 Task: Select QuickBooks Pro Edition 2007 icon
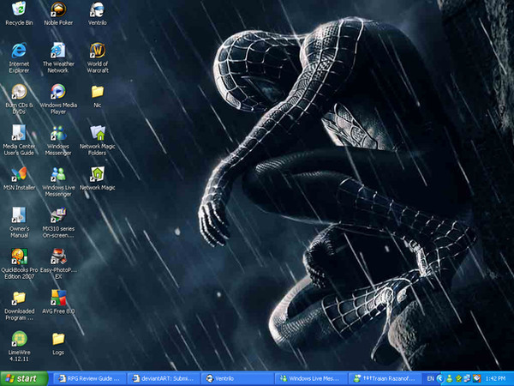pyautogui.click(x=19, y=256)
